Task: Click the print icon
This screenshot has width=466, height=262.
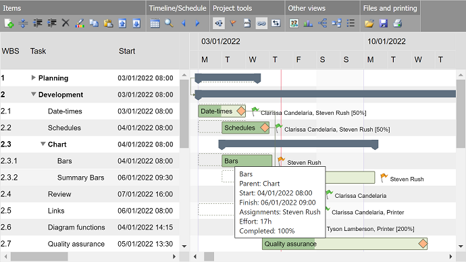Action: pyautogui.click(x=398, y=23)
